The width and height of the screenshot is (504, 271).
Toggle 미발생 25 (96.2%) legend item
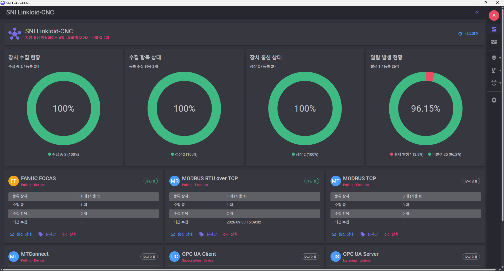[x=445, y=154]
